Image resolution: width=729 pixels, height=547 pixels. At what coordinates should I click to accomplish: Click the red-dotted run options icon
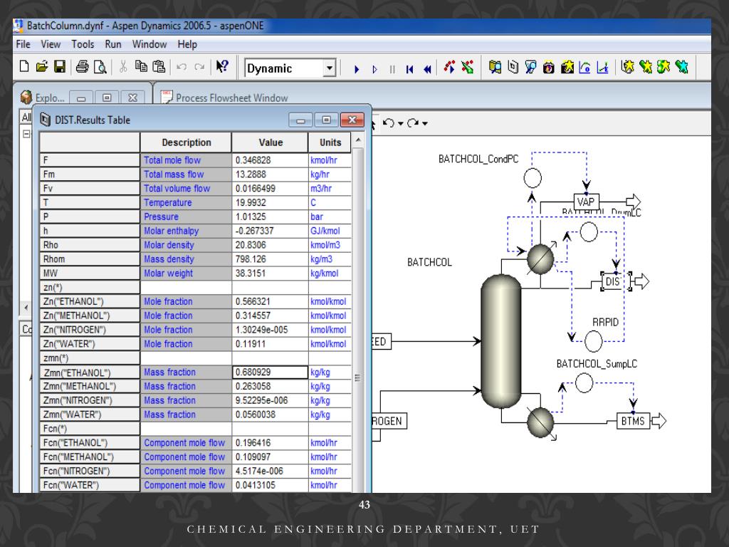(450, 68)
